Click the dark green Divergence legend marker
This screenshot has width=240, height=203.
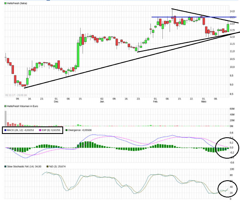pyautogui.click(x=67, y=130)
